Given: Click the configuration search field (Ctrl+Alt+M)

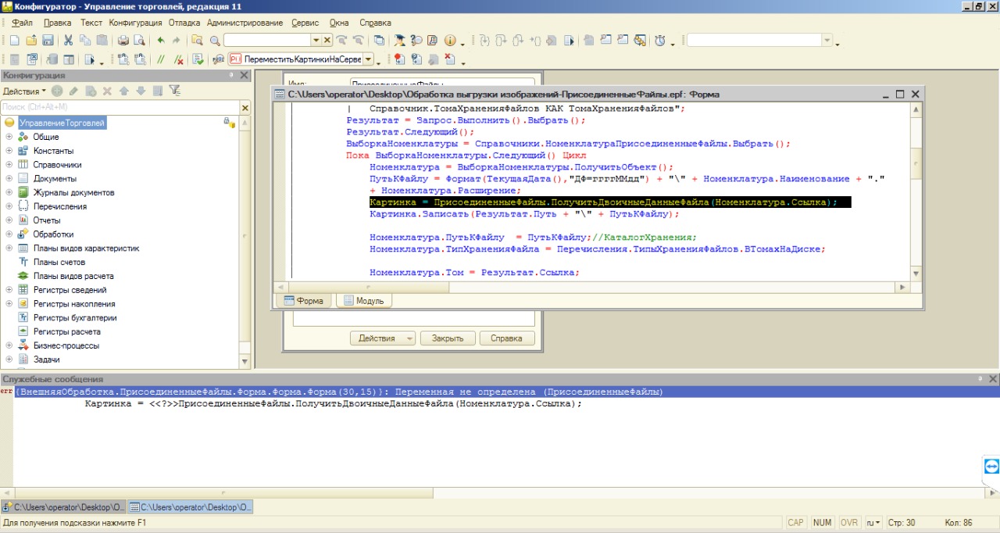Looking at the screenshot, I should coord(119,107).
